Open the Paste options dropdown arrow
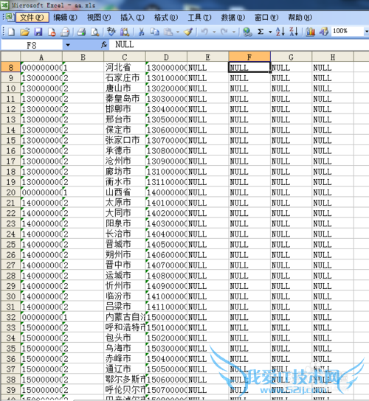The image size is (369, 401). 178,32
